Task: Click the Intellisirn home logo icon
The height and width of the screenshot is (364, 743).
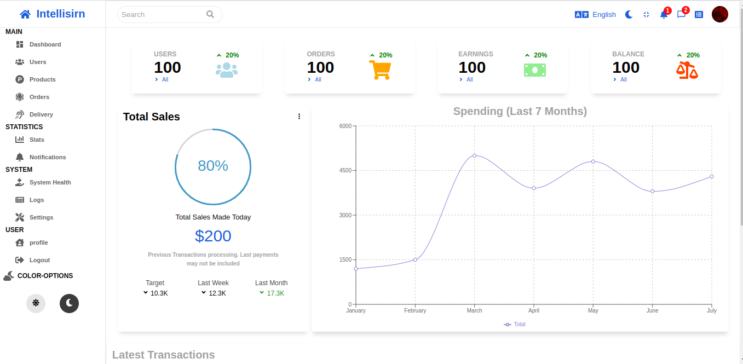Action: (25, 14)
